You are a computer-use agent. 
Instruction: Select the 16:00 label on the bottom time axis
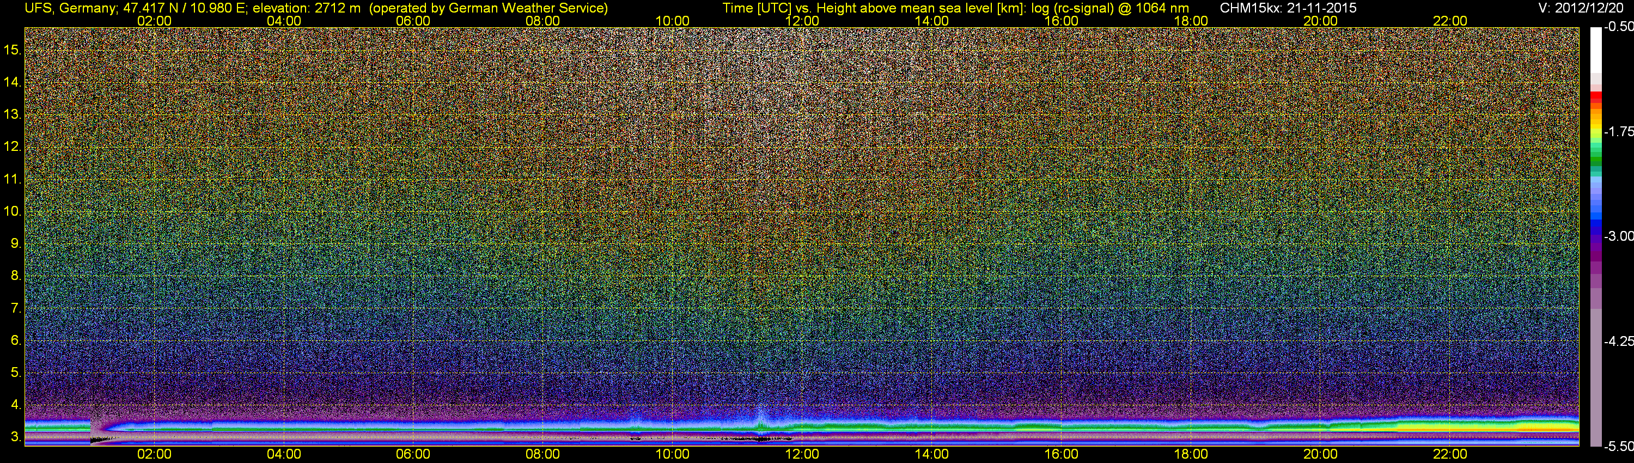click(1061, 454)
